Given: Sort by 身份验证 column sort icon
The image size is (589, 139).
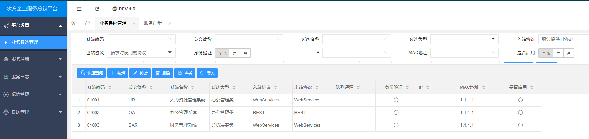Looking at the screenshot, I should point(407,87).
